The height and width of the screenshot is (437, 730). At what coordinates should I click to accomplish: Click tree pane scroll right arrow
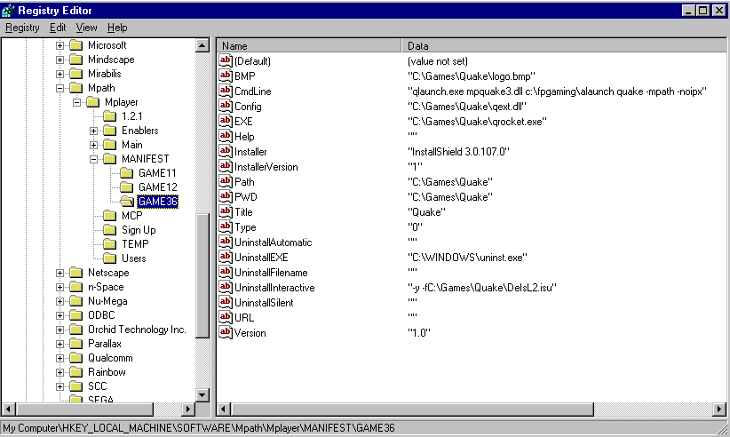(x=187, y=409)
